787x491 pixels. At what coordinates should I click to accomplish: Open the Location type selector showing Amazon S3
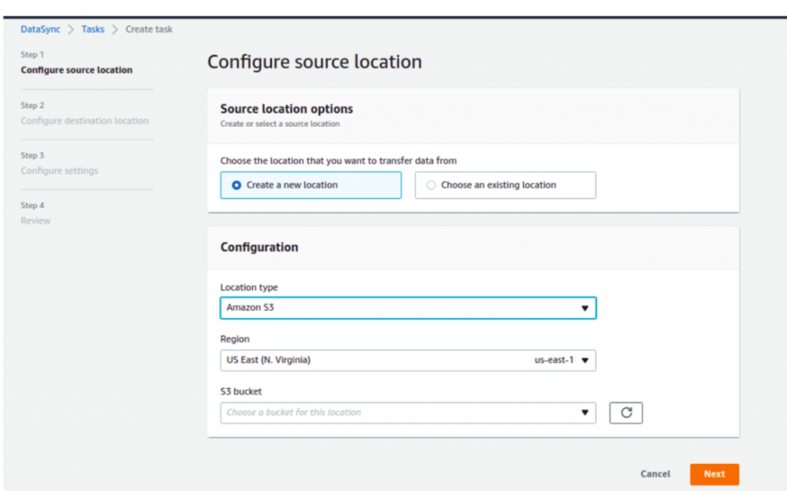click(407, 307)
